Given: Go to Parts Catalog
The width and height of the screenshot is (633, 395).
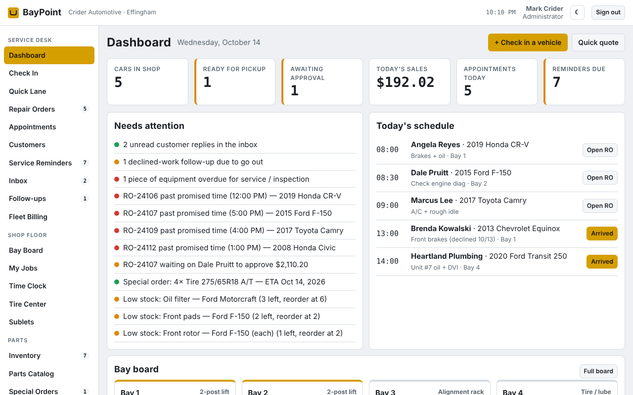Looking at the screenshot, I should tap(49, 374).
